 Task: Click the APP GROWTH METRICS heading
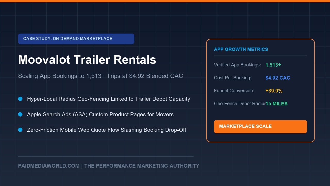coord(241,49)
